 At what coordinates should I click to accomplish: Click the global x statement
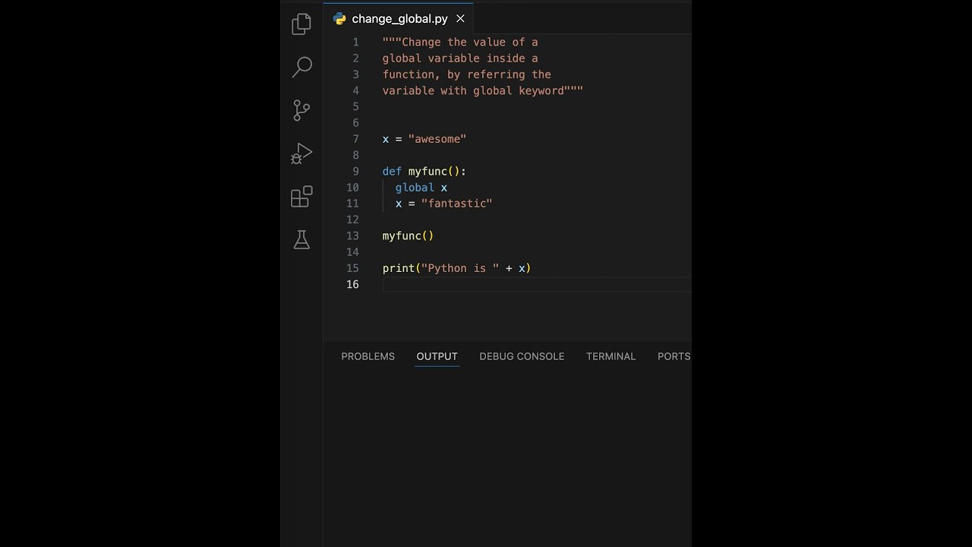pyautogui.click(x=421, y=188)
